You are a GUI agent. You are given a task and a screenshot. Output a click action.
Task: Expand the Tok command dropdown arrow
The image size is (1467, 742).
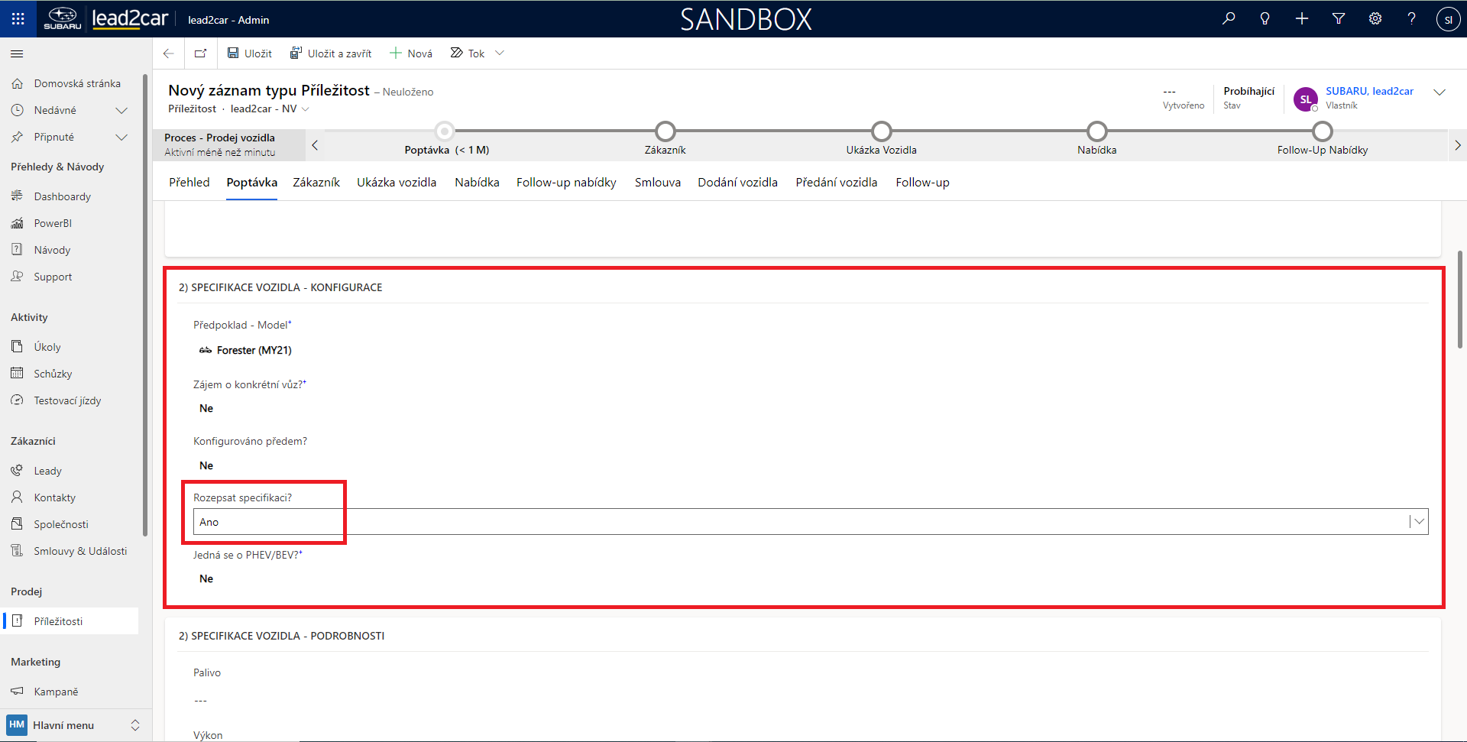click(500, 53)
